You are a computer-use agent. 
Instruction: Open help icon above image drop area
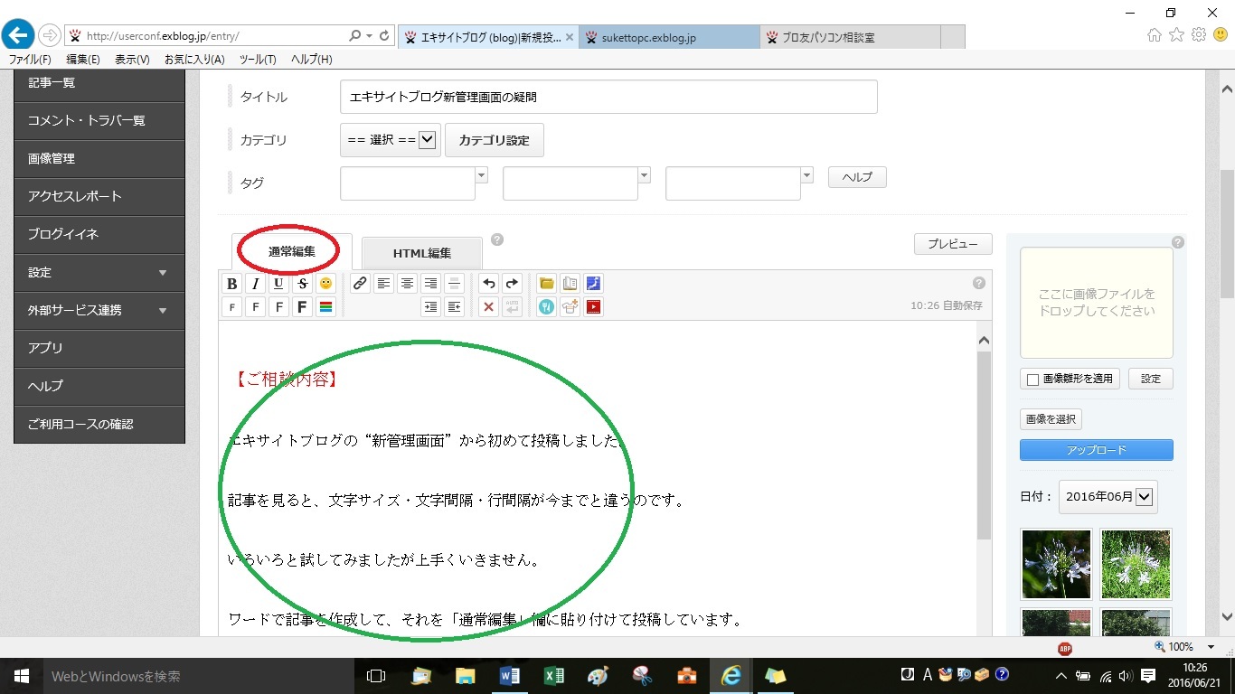pyautogui.click(x=1178, y=242)
